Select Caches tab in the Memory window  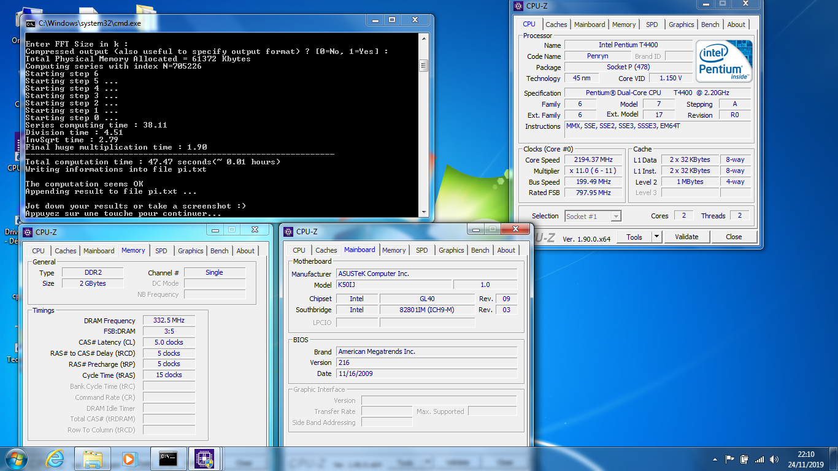click(66, 251)
